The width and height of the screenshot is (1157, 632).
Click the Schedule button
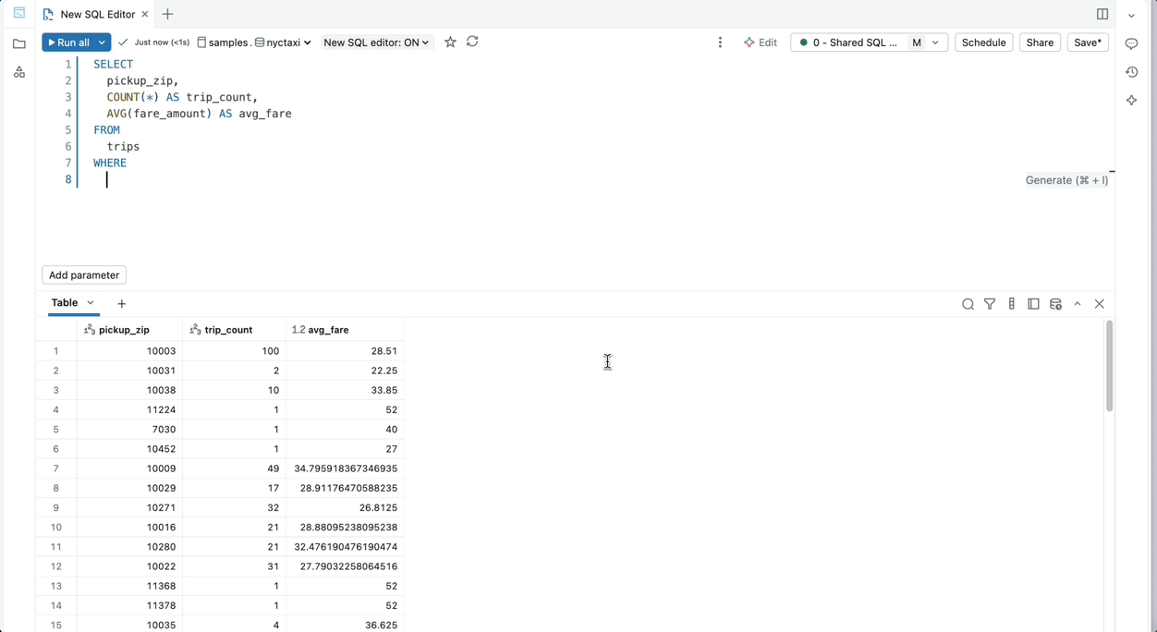coord(983,43)
